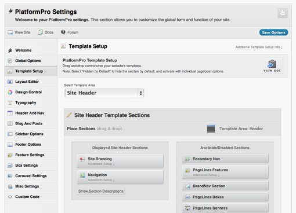Select the Secondary Nav available section

225,159
